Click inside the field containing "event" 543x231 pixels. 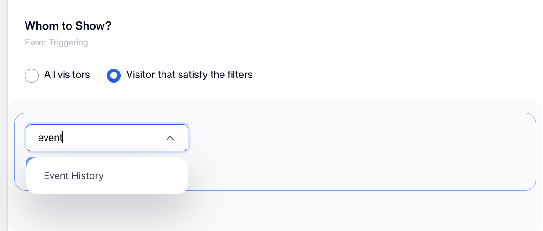point(93,138)
